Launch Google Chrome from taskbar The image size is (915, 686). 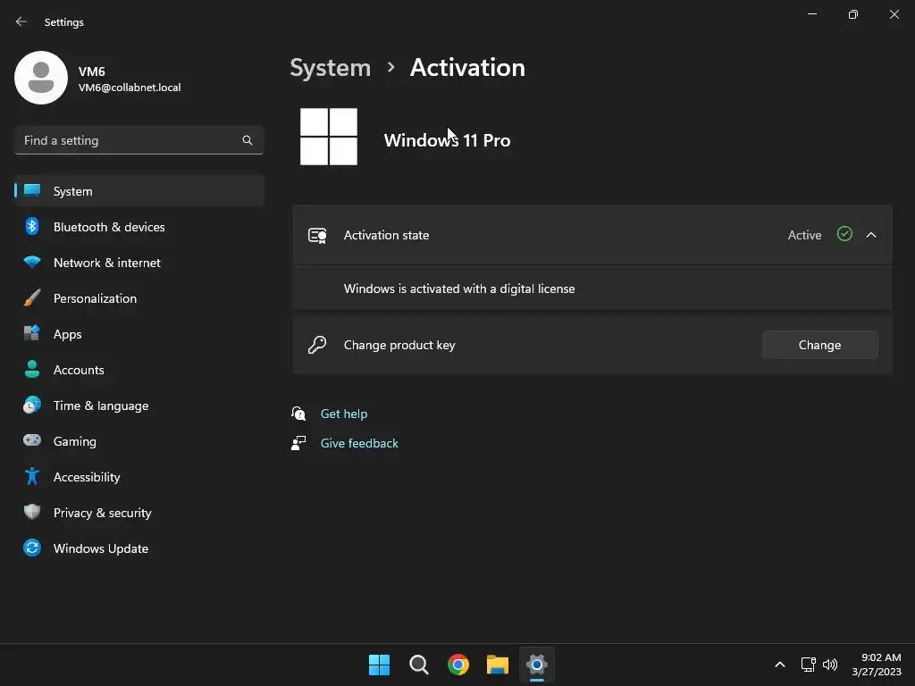click(458, 665)
